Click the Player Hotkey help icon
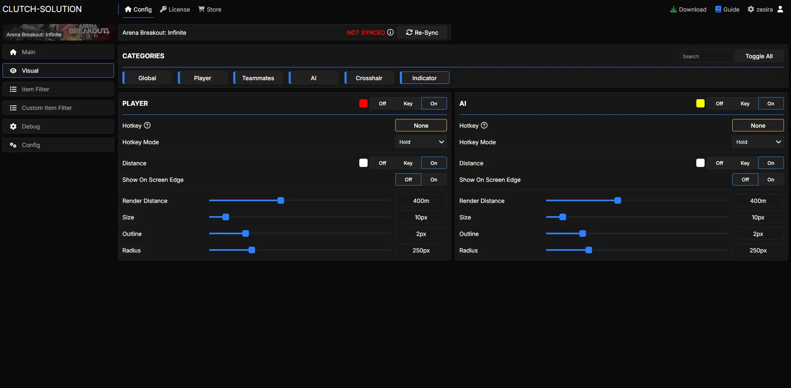This screenshot has width=791, height=388. tap(147, 125)
